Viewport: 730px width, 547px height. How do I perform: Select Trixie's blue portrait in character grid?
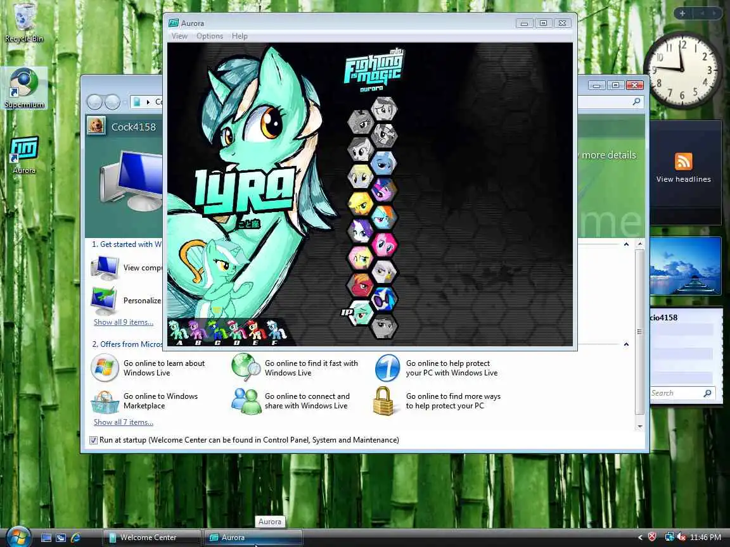click(x=384, y=163)
